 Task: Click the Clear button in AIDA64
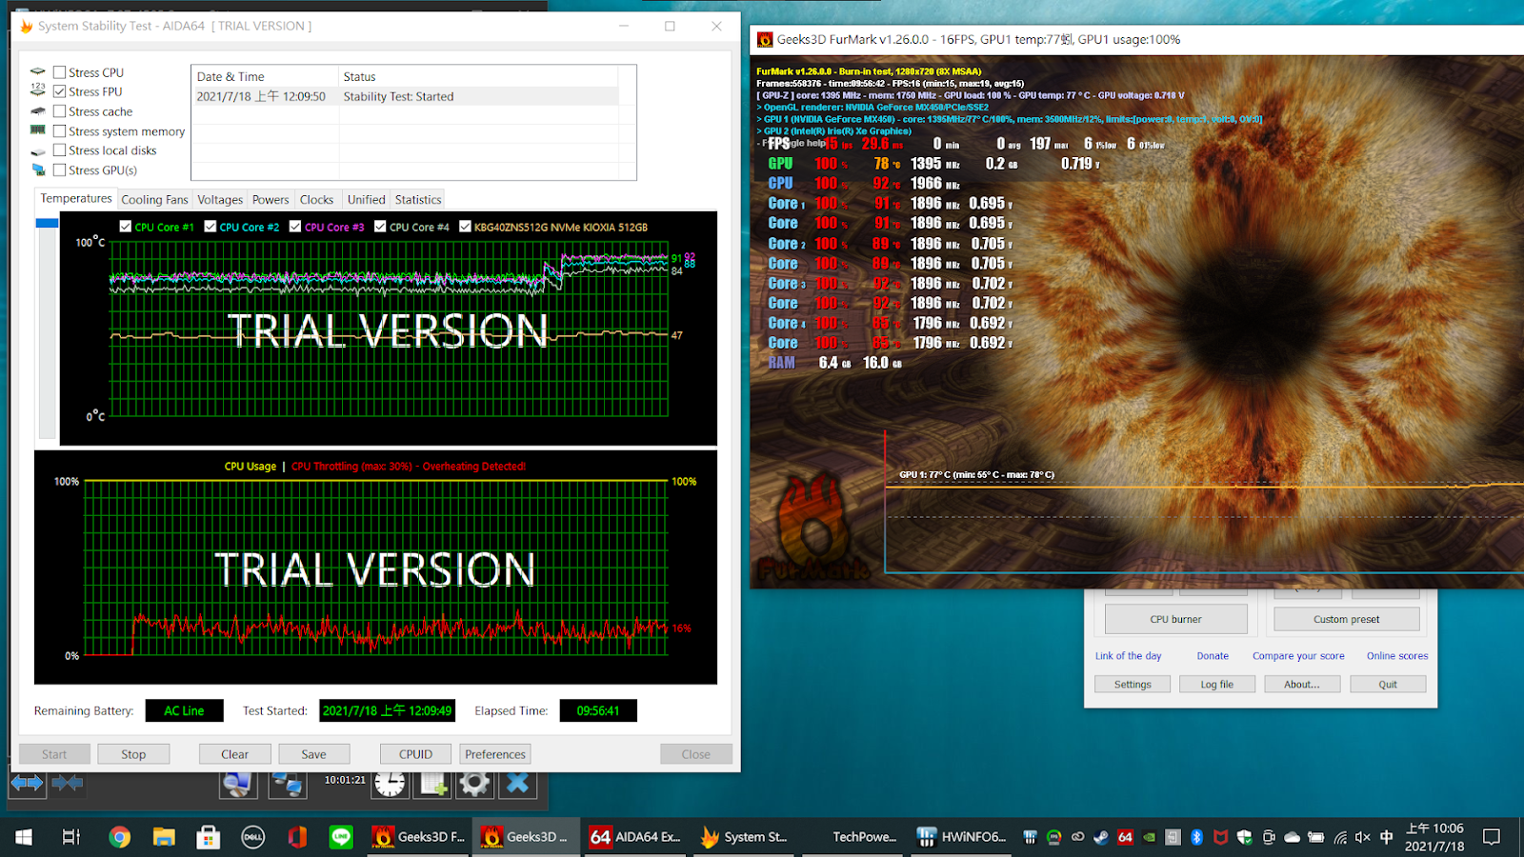234,754
